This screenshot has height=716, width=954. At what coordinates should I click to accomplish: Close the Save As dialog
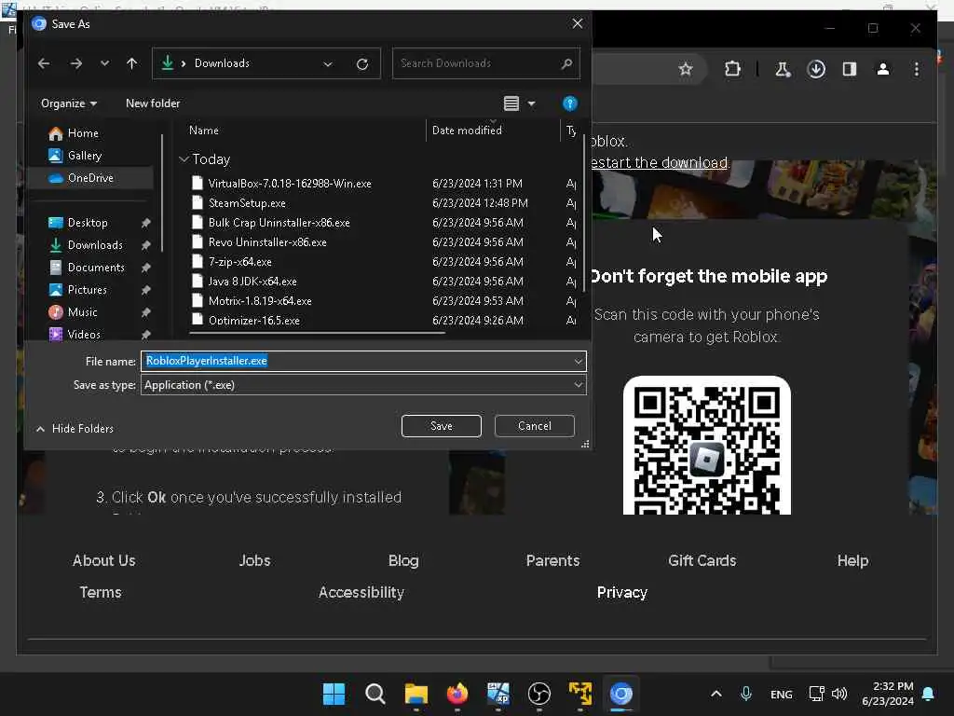(578, 23)
